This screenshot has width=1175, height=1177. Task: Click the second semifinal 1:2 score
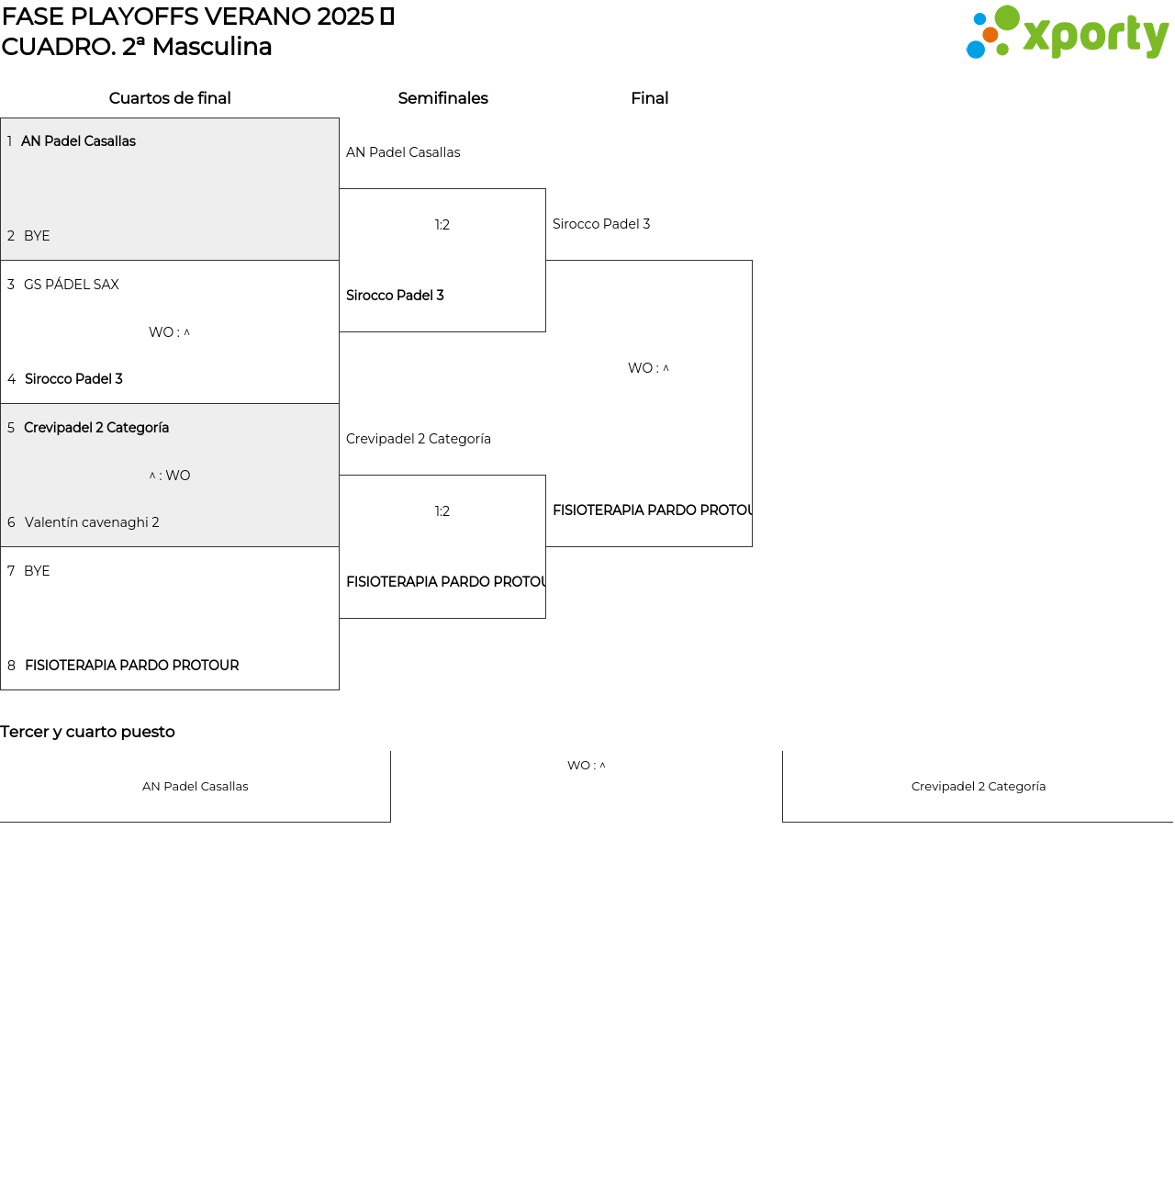(x=442, y=511)
